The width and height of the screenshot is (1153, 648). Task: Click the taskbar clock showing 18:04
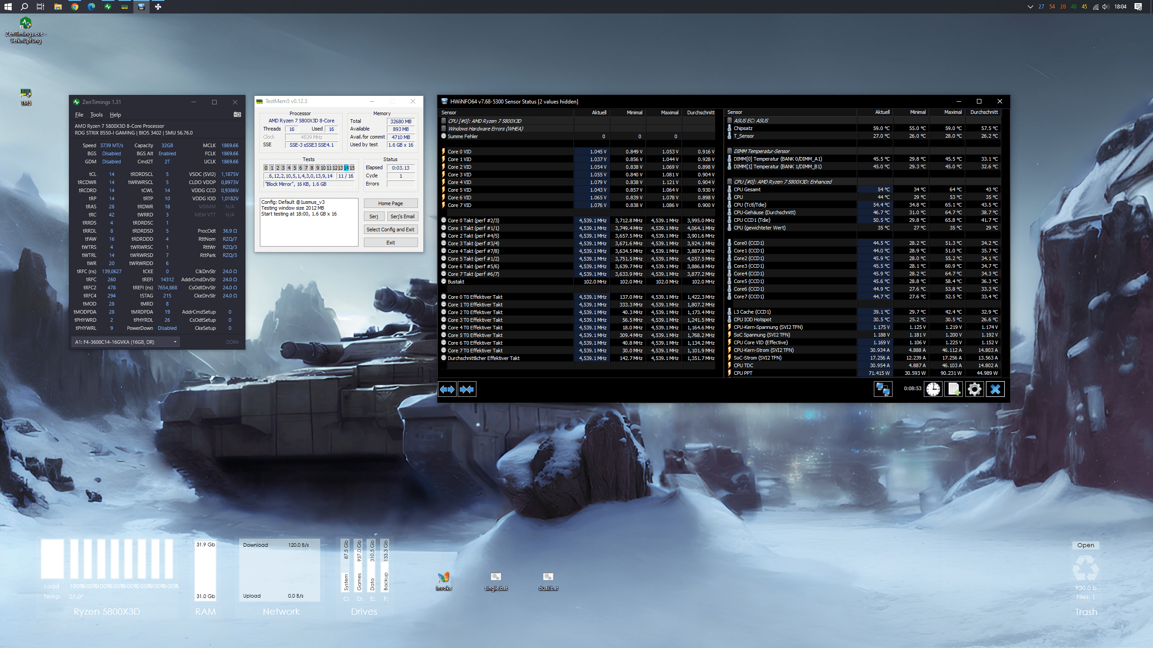1120,7
